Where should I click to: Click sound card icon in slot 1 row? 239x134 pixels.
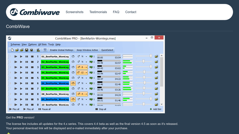[91, 56]
